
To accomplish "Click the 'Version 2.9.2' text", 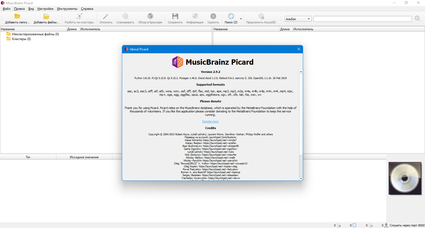I will 210,72.
